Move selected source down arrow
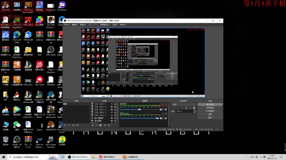Viewport: 286px width, 160px height. click(109, 125)
